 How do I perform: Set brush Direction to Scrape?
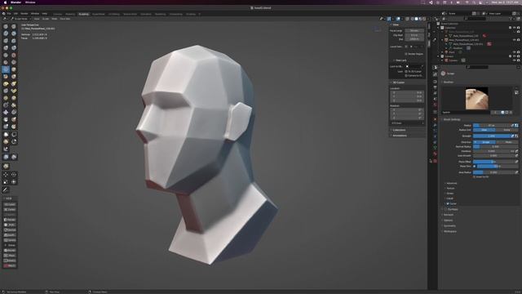(x=484, y=142)
